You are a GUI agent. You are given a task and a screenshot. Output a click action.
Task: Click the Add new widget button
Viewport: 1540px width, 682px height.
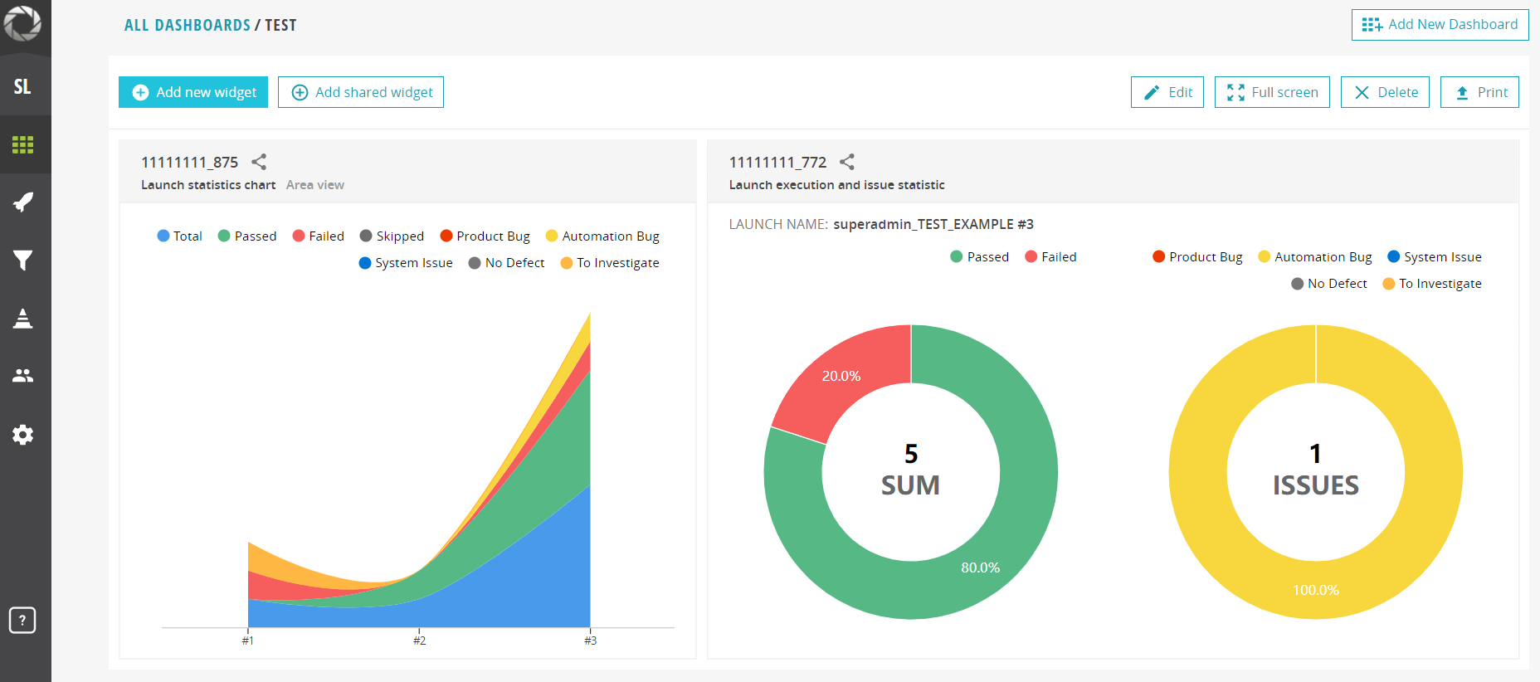point(193,92)
